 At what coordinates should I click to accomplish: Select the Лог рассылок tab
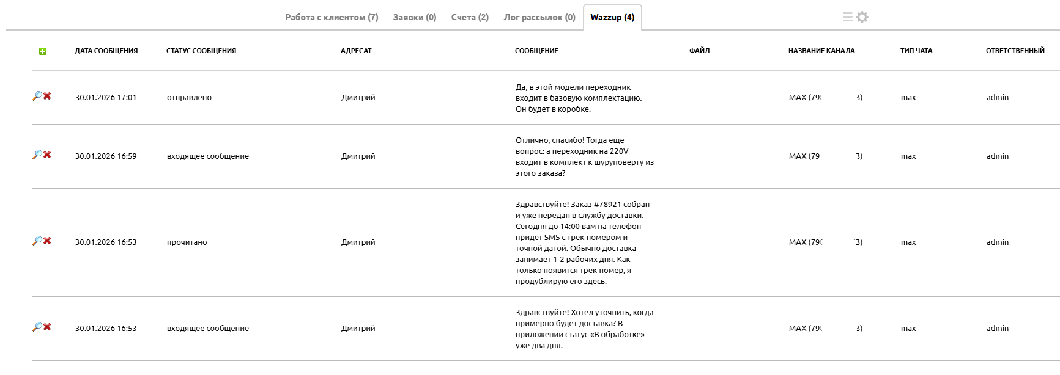[x=539, y=17]
